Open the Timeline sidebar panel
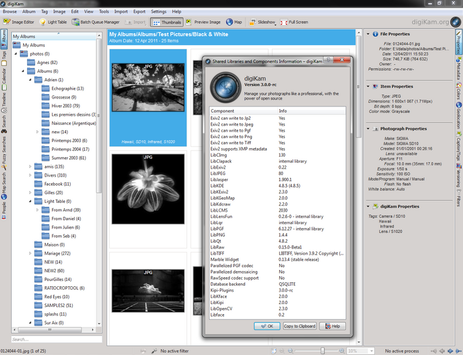The width and height of the screenshot is (463, 355). 4,101
